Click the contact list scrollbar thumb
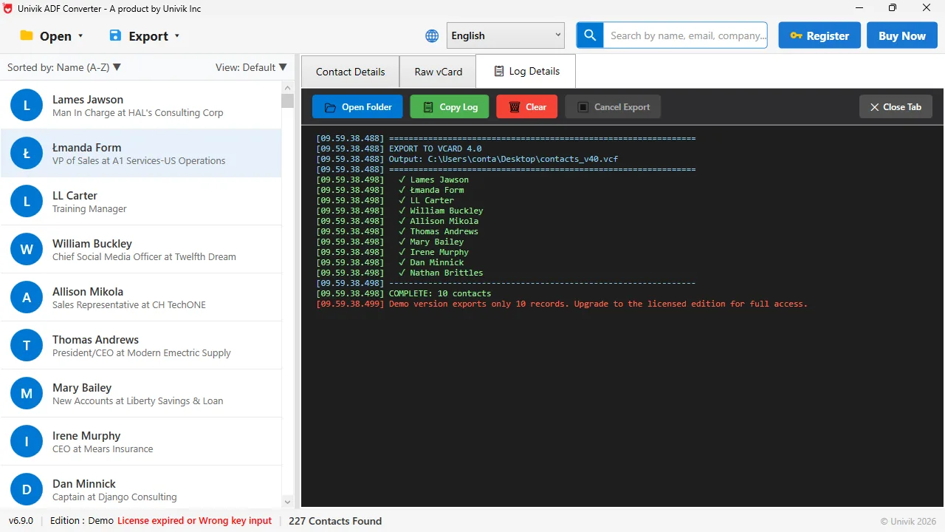The width and height of the screenshot is (945, 532). [x=287, y=101]
